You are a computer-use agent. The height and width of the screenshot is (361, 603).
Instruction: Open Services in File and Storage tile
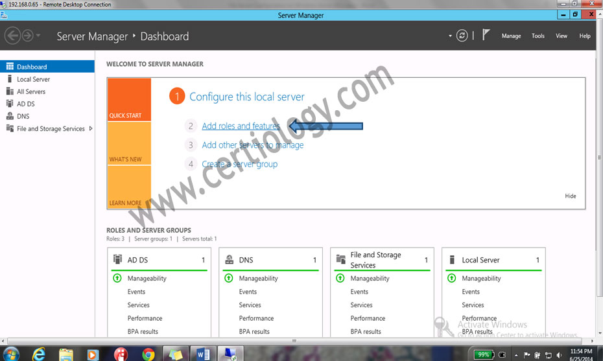[362, 305]
